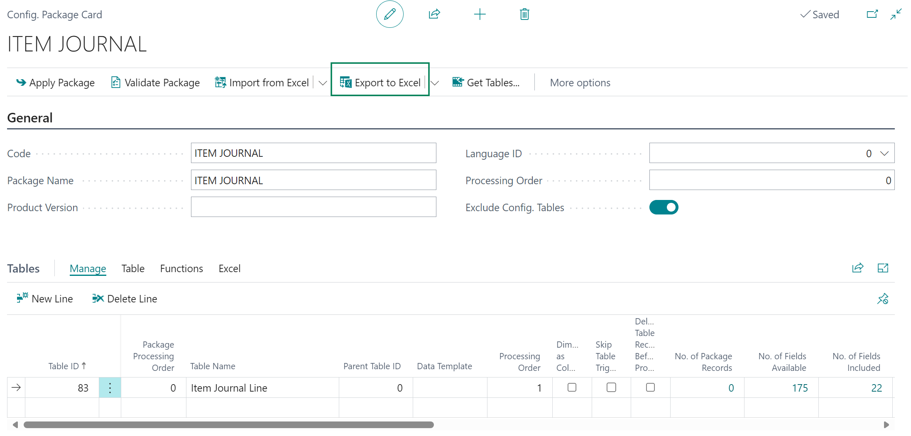Click the No. of Package Records header
The height and width of the screenshot is (436, 911).
tap(703, 362)
